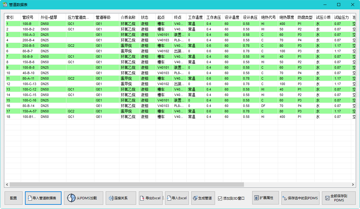The height and width of the screenshot is (209, 360).
Task: Click the 终点 column header
Action: tap(179, 17)
